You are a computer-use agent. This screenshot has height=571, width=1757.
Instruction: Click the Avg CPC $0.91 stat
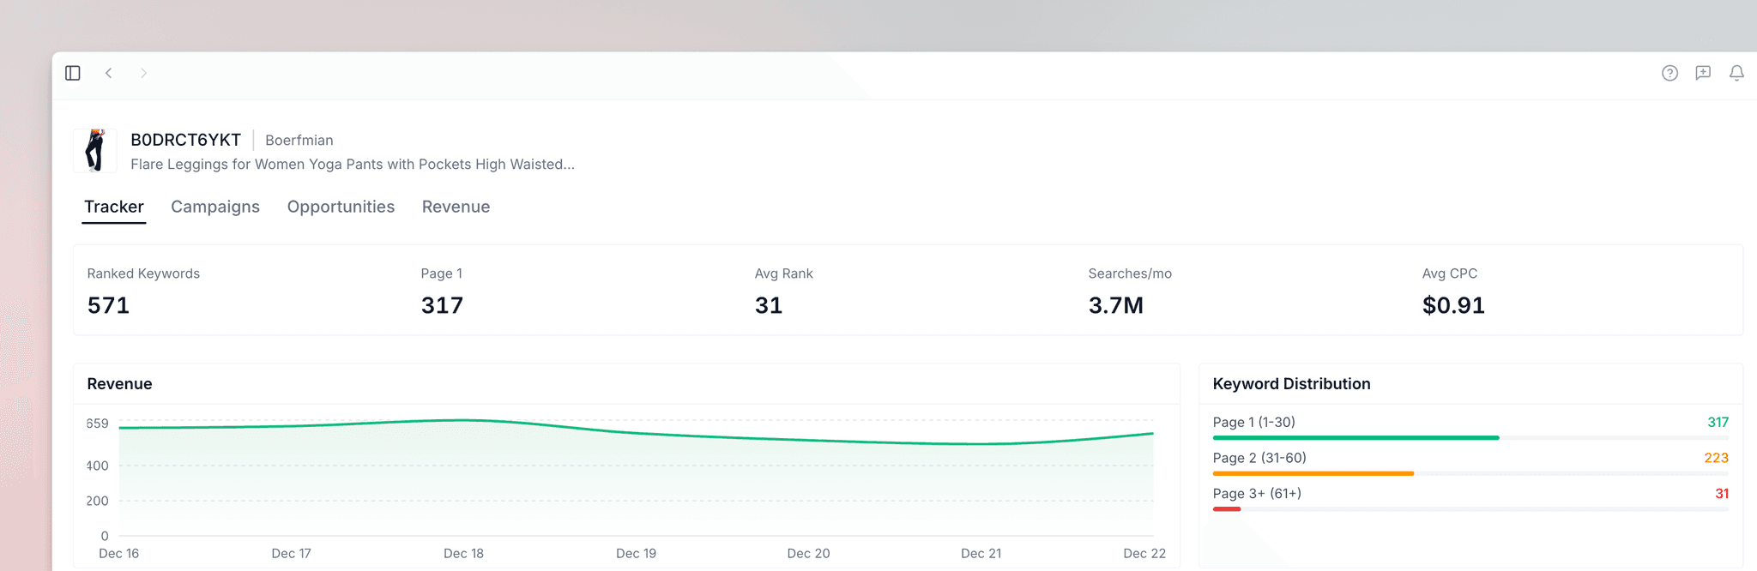pos(1453,305)
